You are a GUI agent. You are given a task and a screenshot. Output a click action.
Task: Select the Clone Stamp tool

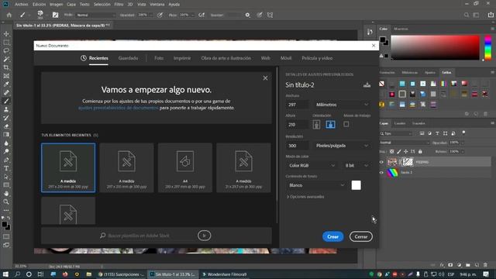[6, 109]
